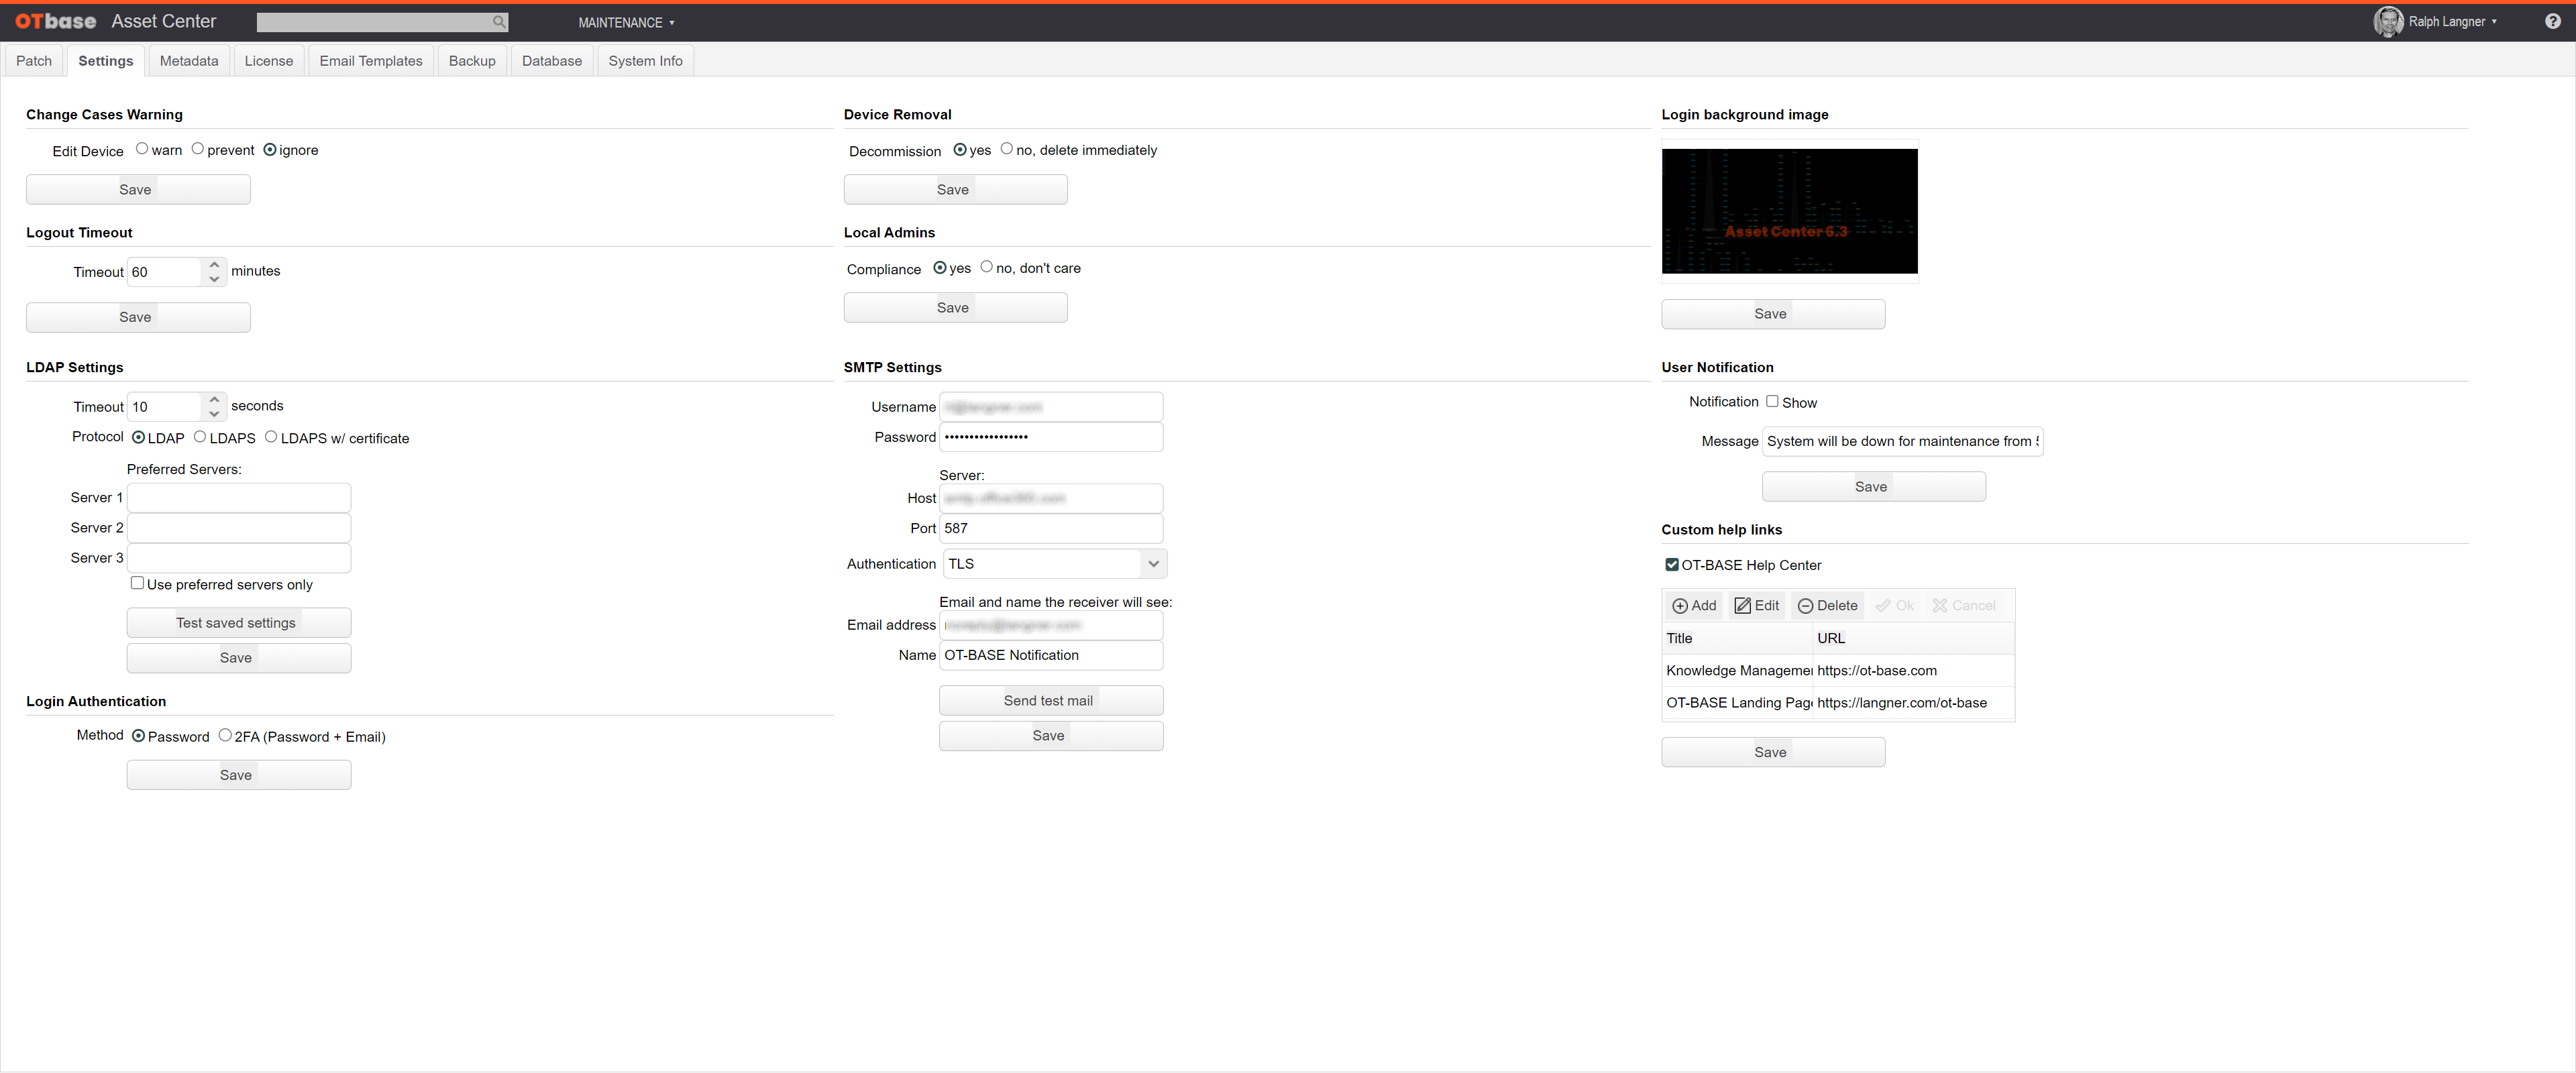The image size is (2576, 1073).
Task: Increase the LDAP Timeout seconds value
Action: (x=214, y=400)
